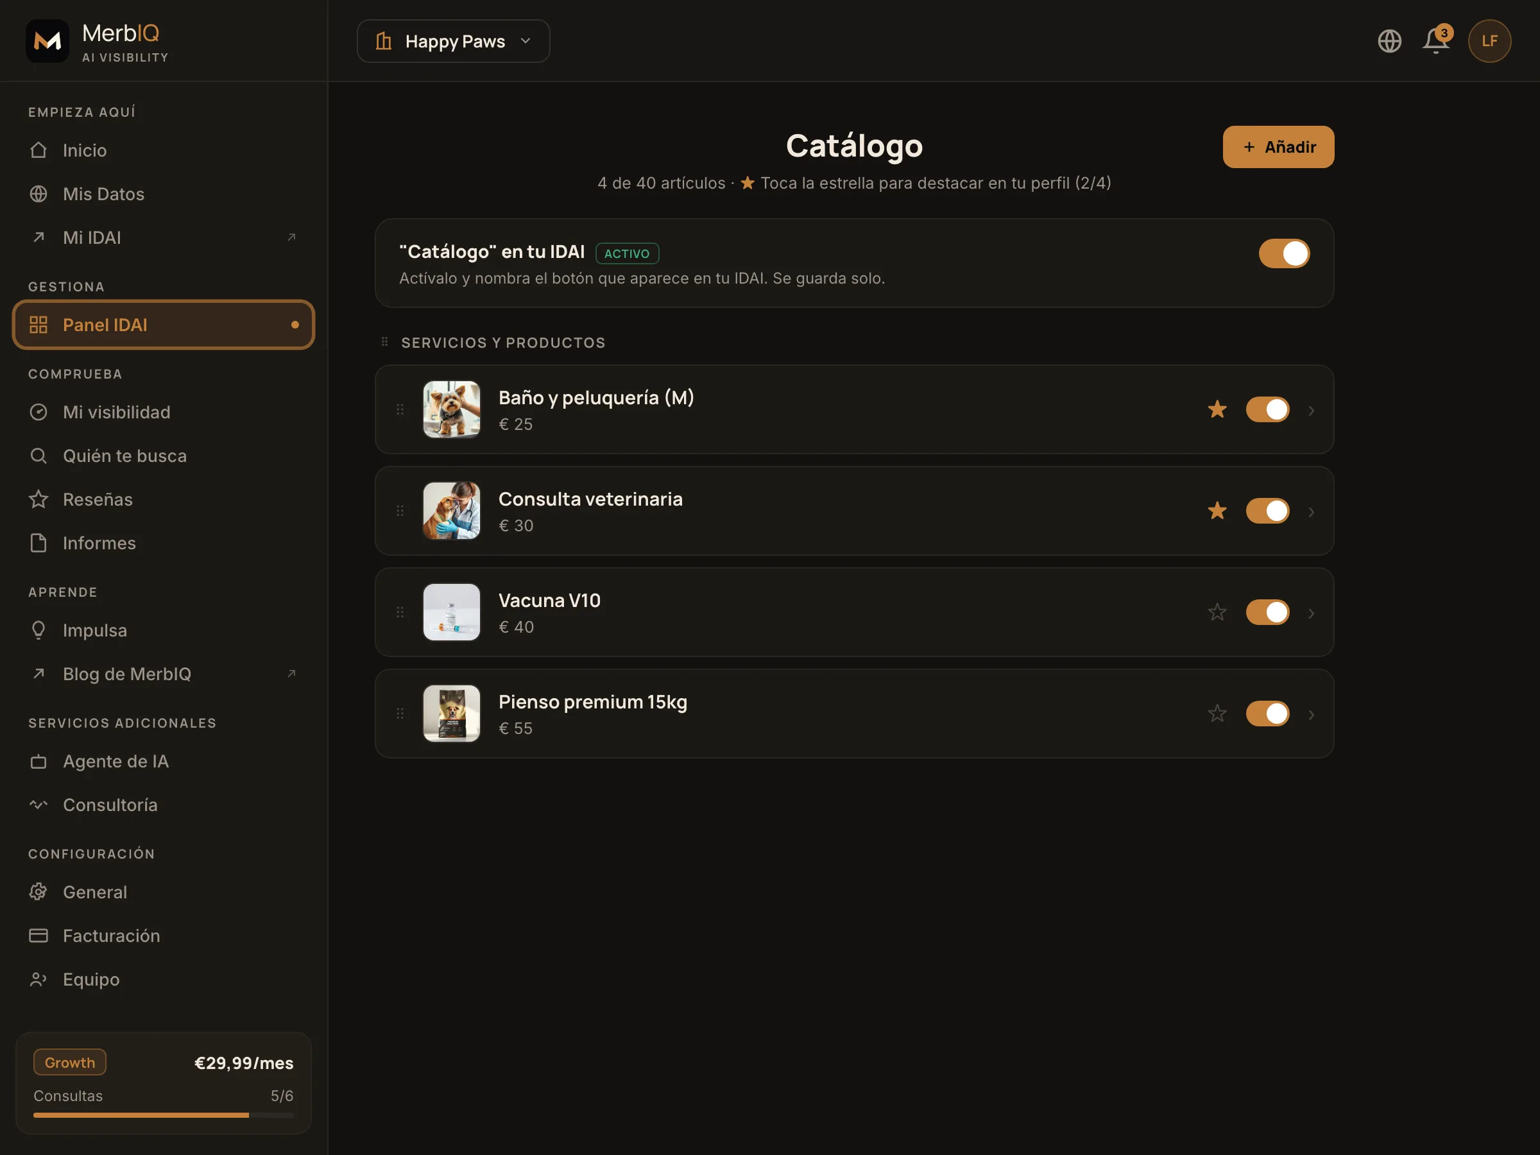Click the Agente de IA icon
Screen dimensions: 1540x1155
click(38, 762)
